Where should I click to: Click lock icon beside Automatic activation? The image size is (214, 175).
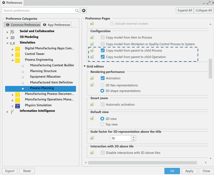(92, 105)
